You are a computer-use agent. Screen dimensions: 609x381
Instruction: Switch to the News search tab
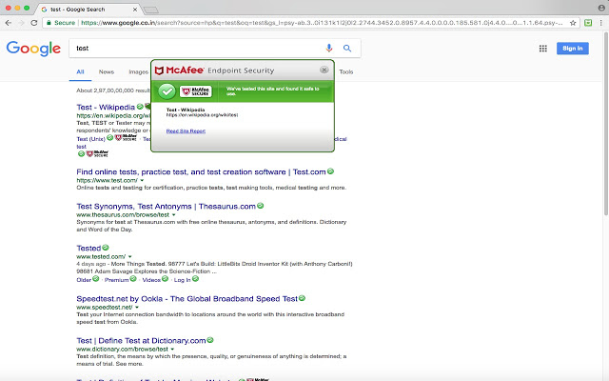[107, 71]
